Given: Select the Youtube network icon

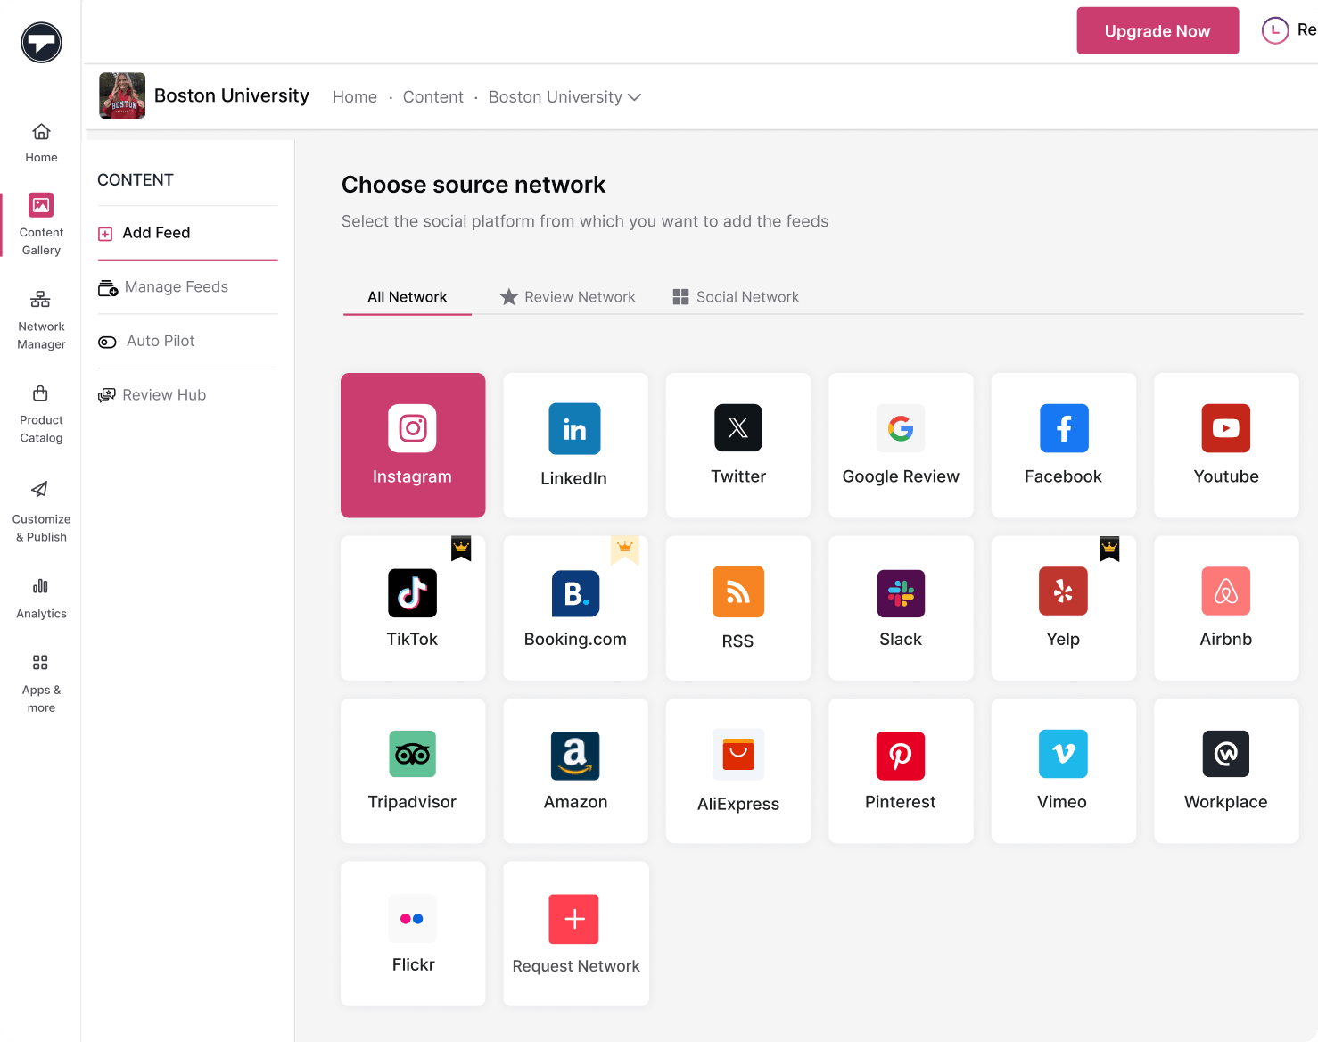Looking at the screenshot, I should pos(1226,428).
